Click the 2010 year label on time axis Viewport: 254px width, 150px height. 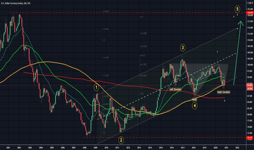(x=107, y=148)
